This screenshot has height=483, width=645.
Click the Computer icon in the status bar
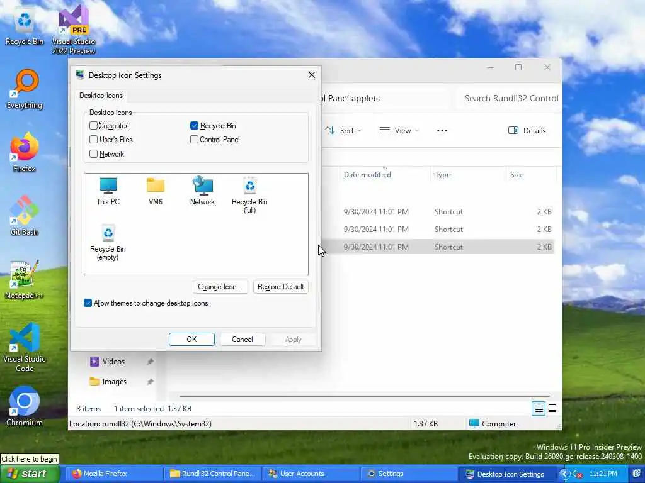pos(474,423)
